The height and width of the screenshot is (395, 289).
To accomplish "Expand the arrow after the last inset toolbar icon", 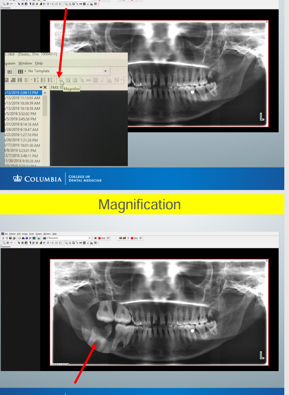I will (x=122, y=80).
